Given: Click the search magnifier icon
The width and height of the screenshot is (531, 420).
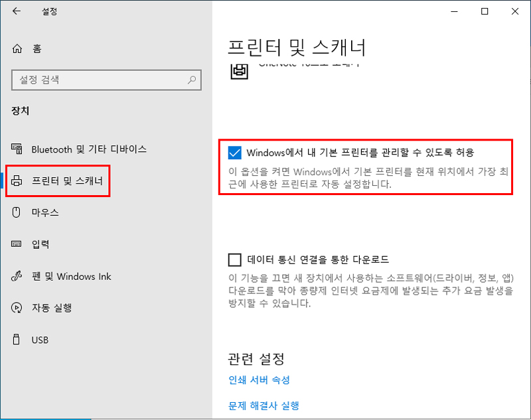Looking at the screenshot, I should [192, 80].
